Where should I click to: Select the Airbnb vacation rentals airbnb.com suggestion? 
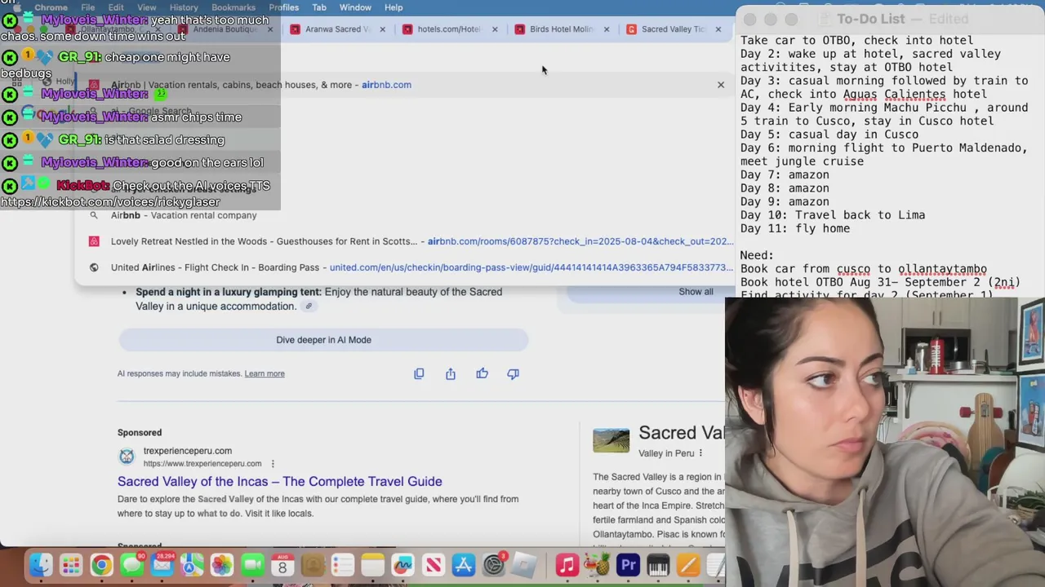click(x=405, y=85)
